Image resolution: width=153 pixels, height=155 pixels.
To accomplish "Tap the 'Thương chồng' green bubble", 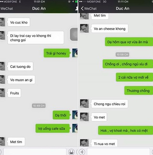I will point(139,91).
